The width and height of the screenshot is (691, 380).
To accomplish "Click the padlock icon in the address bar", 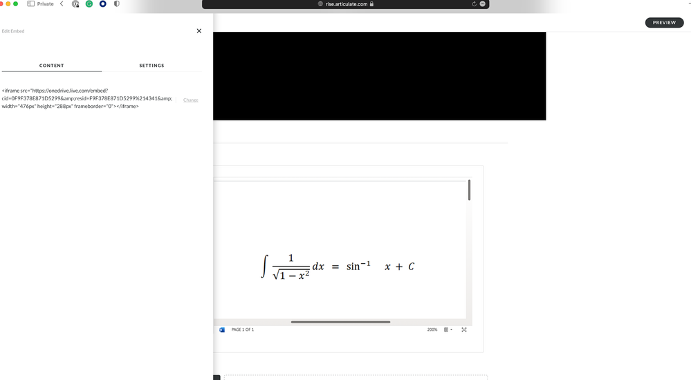I will pos(371,4).
